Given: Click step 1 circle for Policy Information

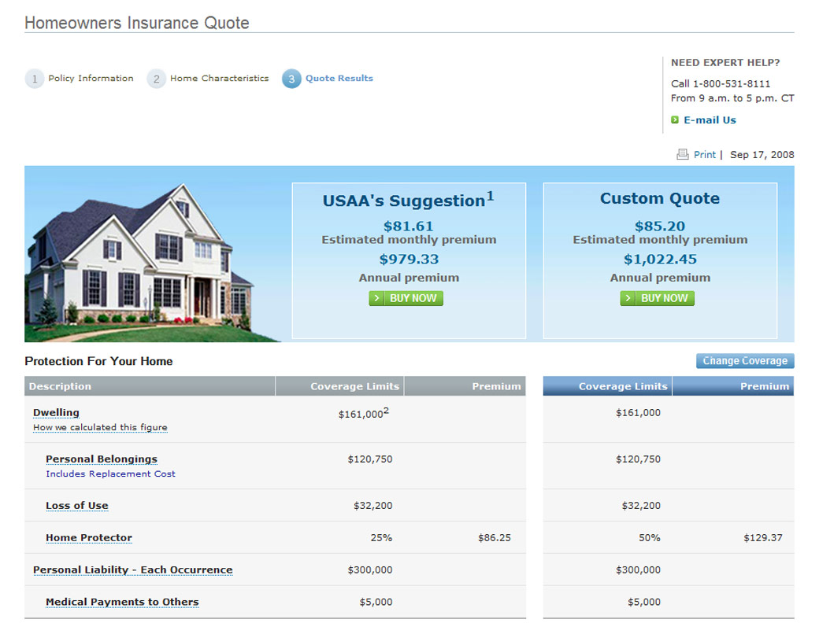Looking at the screenshot, I should tap(35, 79).
